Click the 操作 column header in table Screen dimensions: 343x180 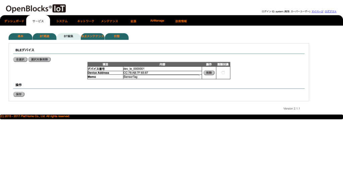click(209, 64)
